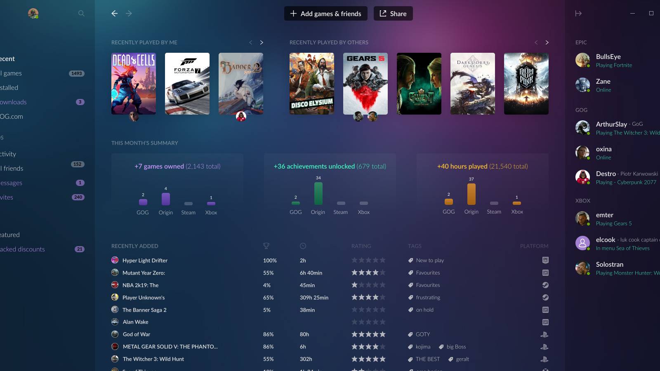Open ArthurSlay's friend avatar

click(582, 128)
